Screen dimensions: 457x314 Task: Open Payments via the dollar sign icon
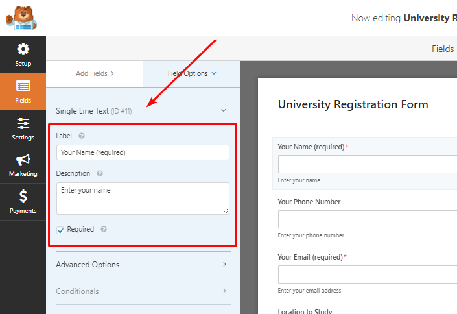23,197
